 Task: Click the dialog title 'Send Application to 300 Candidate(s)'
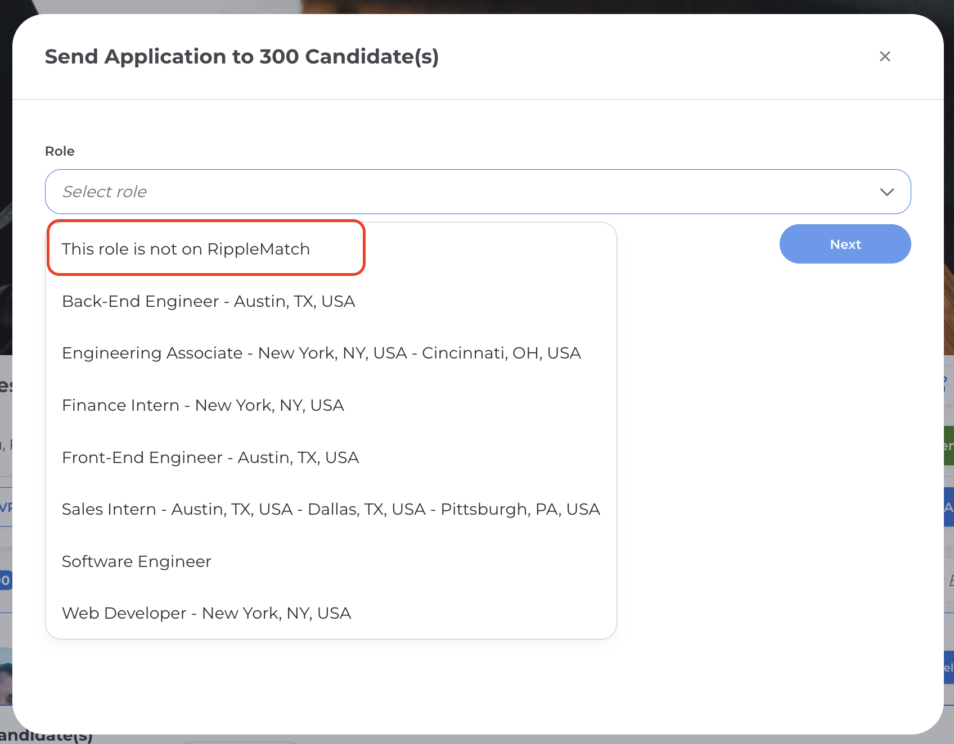coord(241,57)
